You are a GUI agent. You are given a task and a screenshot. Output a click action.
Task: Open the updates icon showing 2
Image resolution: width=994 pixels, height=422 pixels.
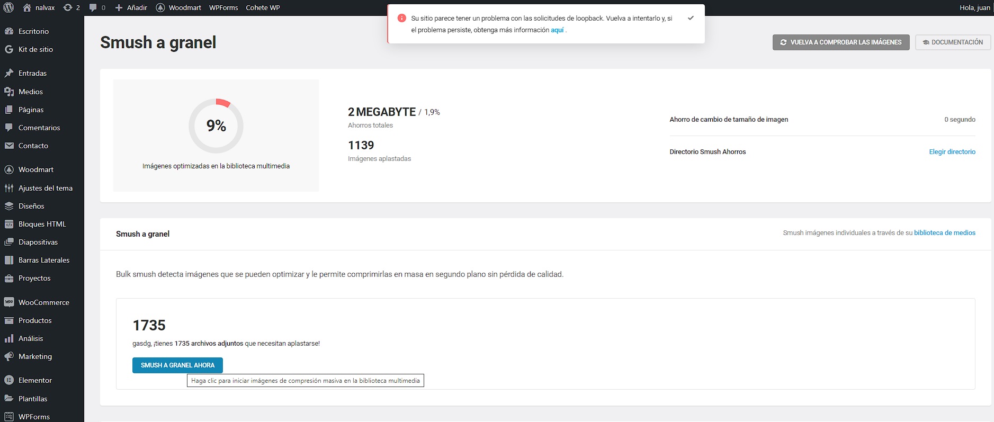click(68, 7)
